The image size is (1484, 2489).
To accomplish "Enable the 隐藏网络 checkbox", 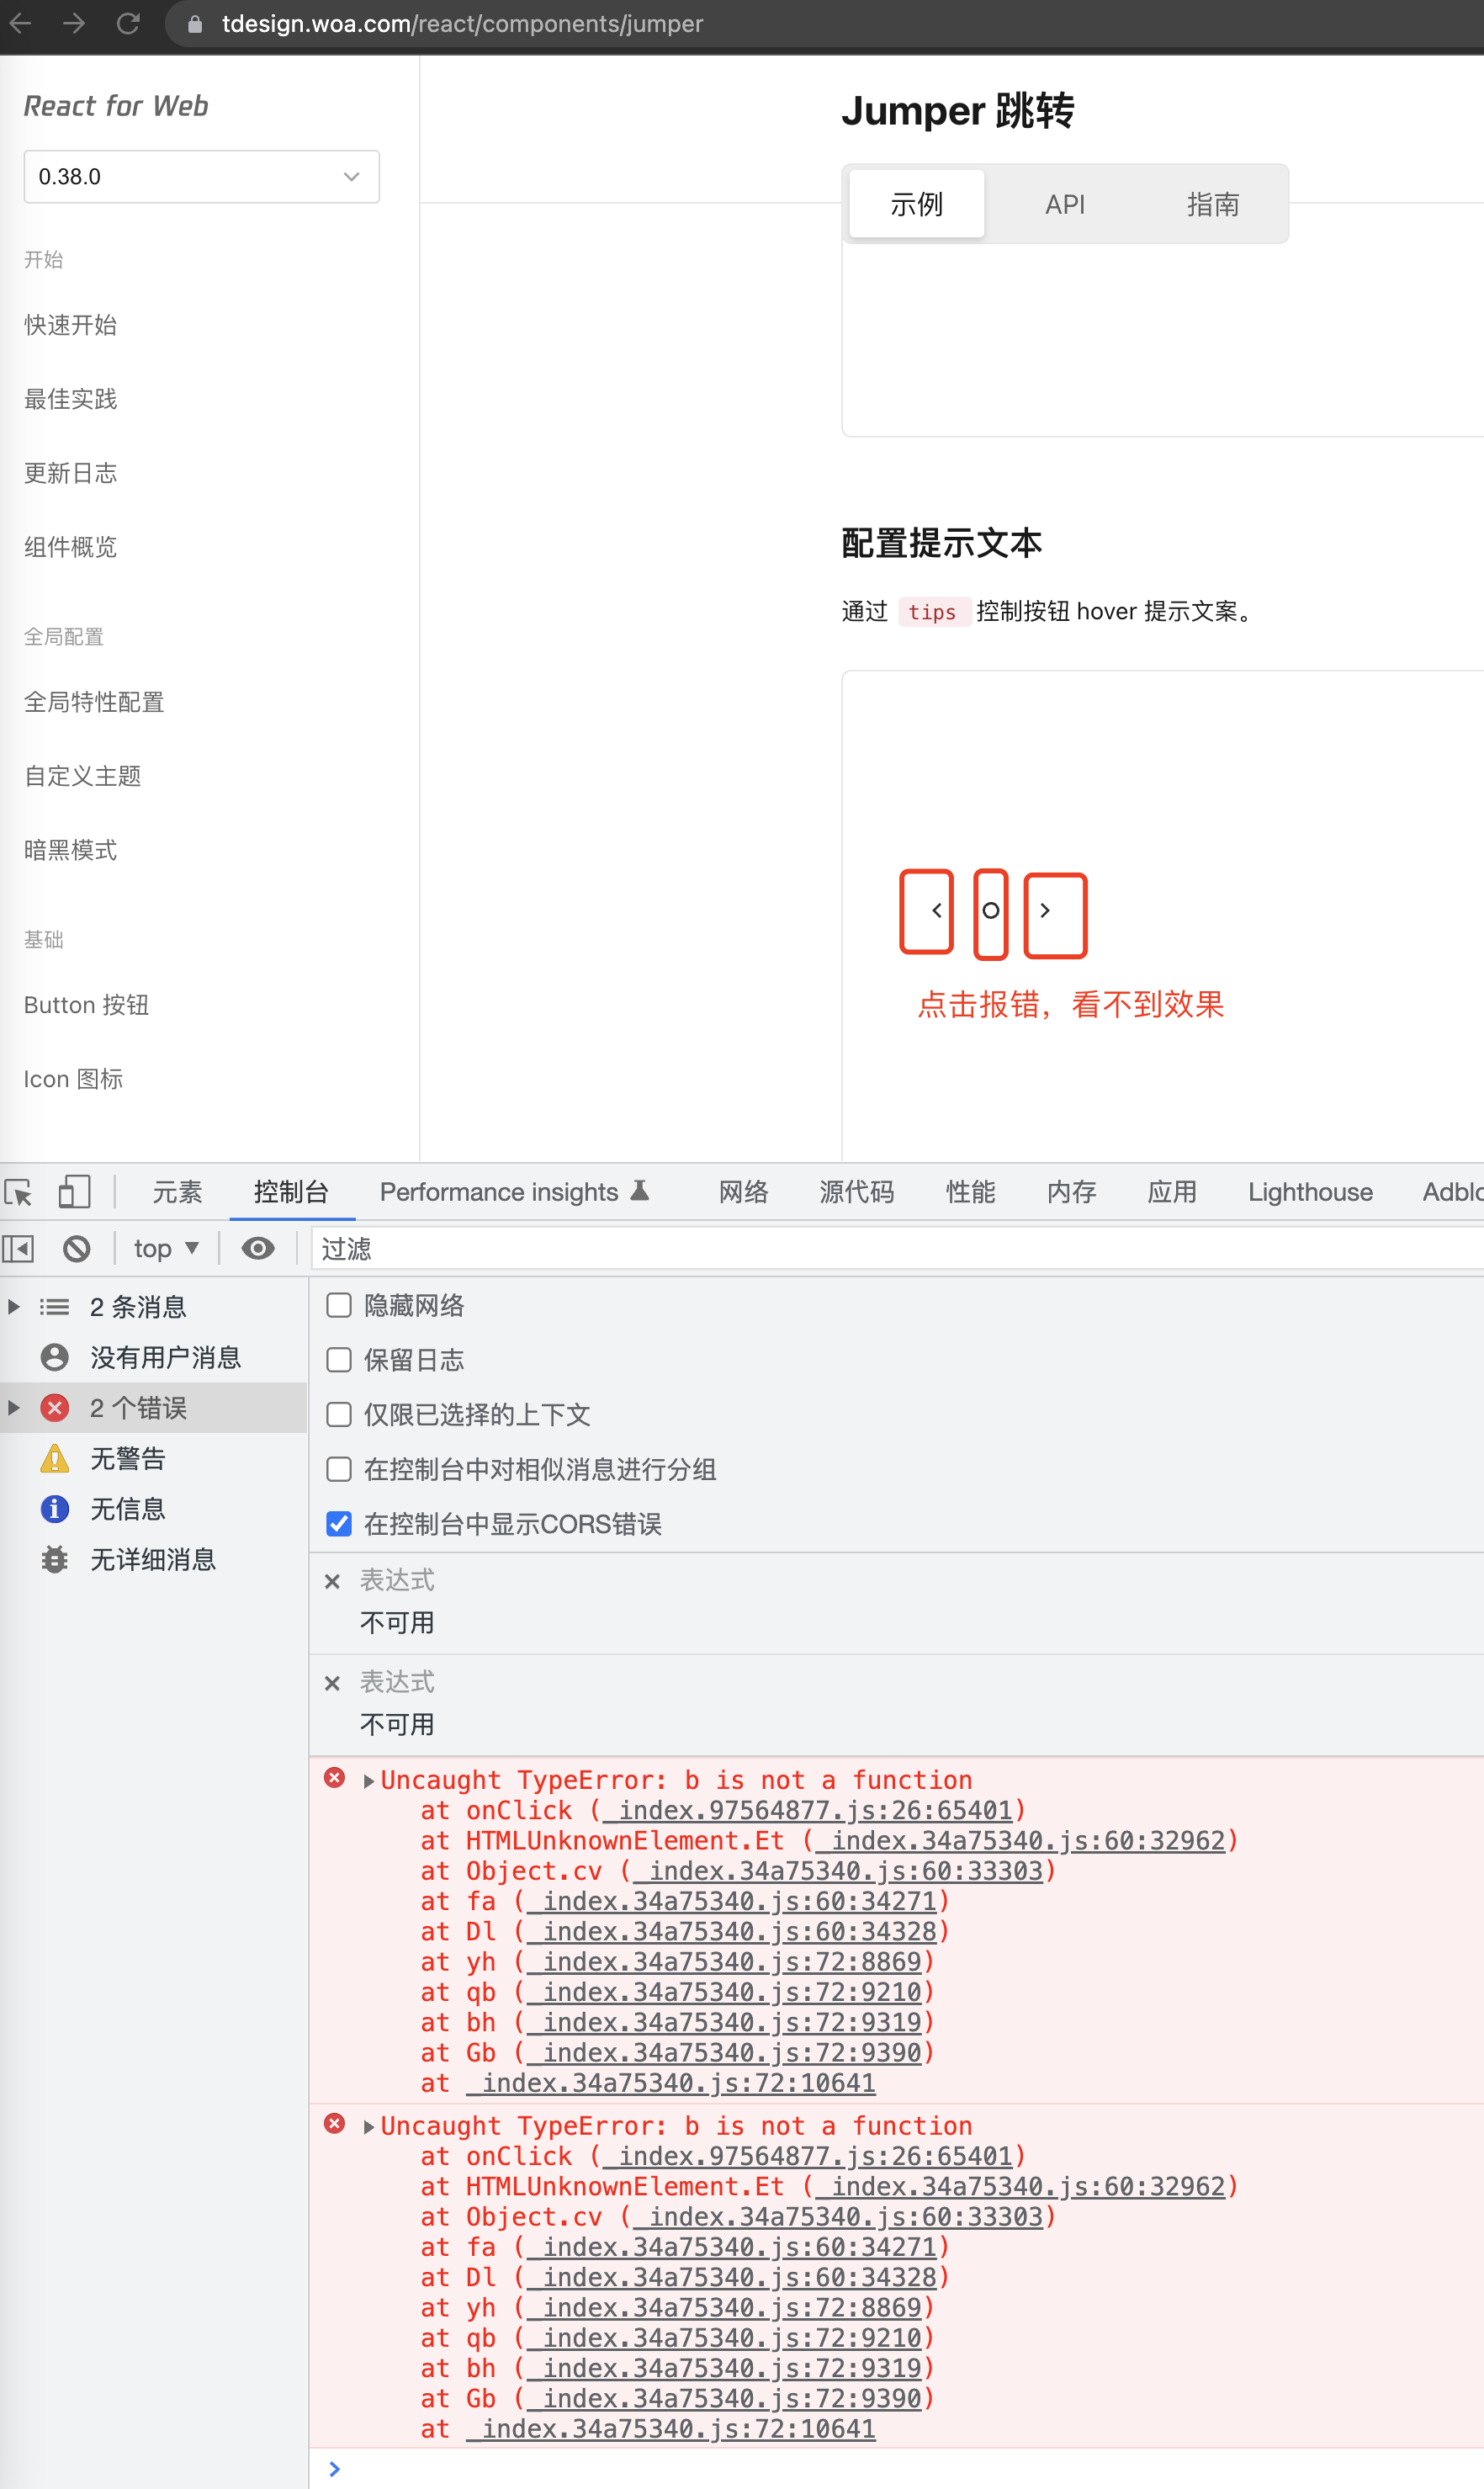I will [x=339, y=1305].
